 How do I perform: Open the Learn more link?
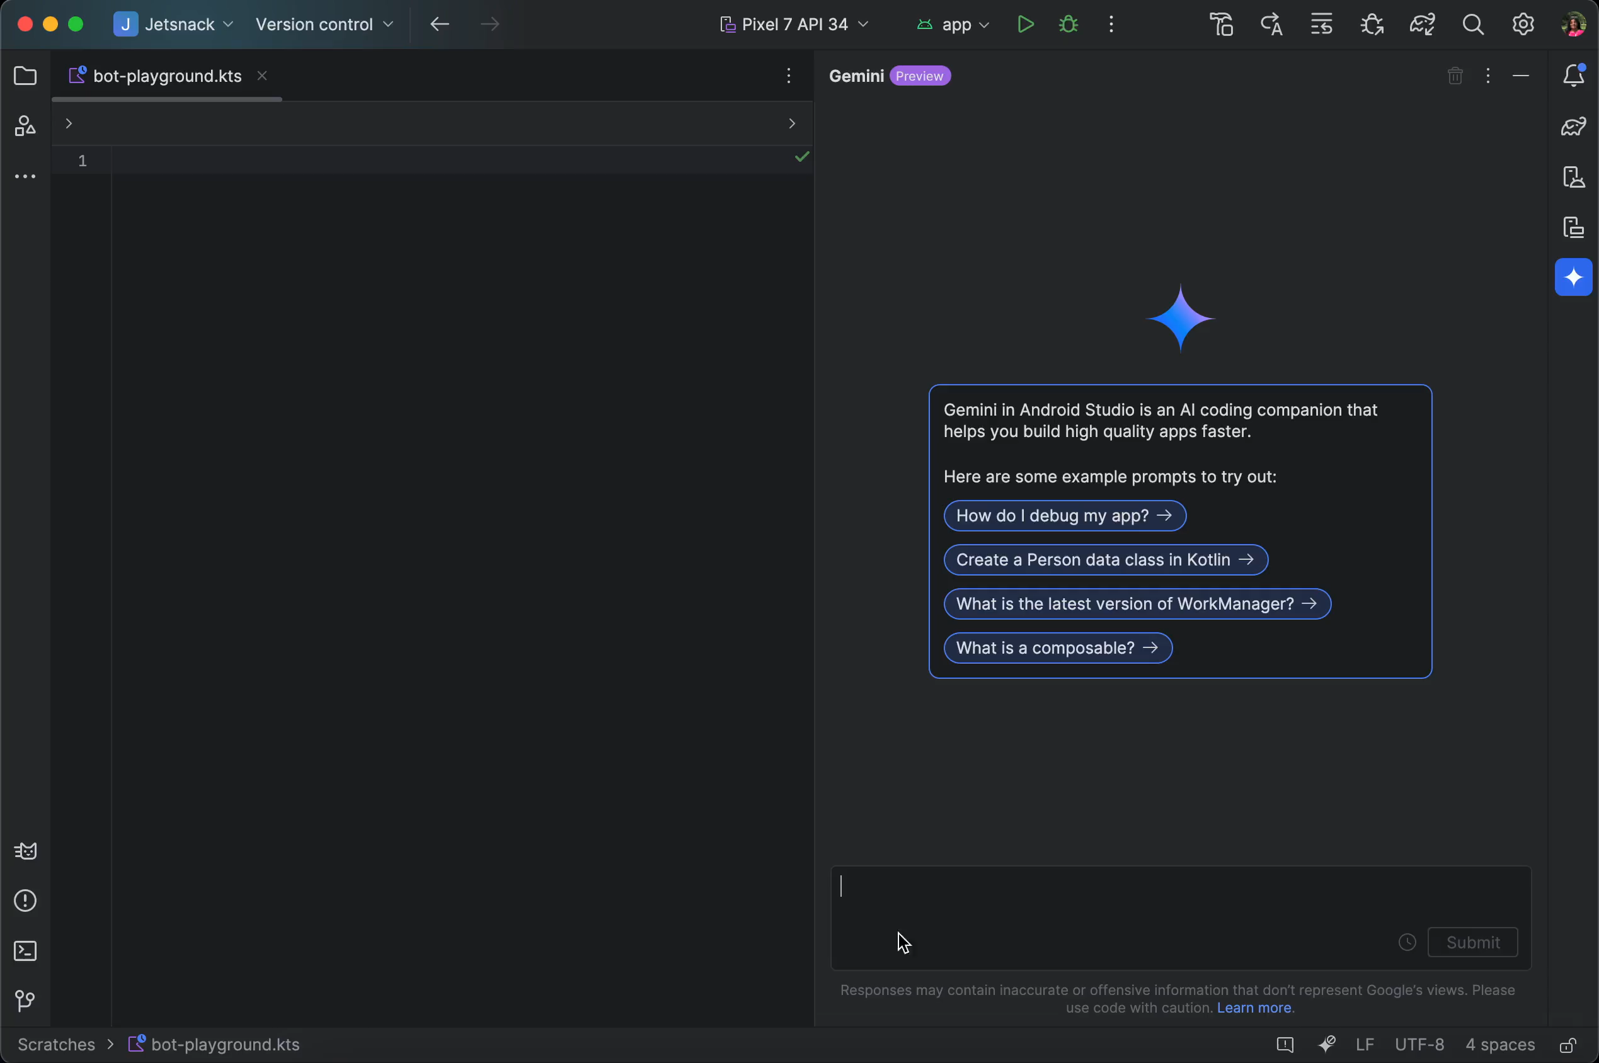click(1254, 1008)
